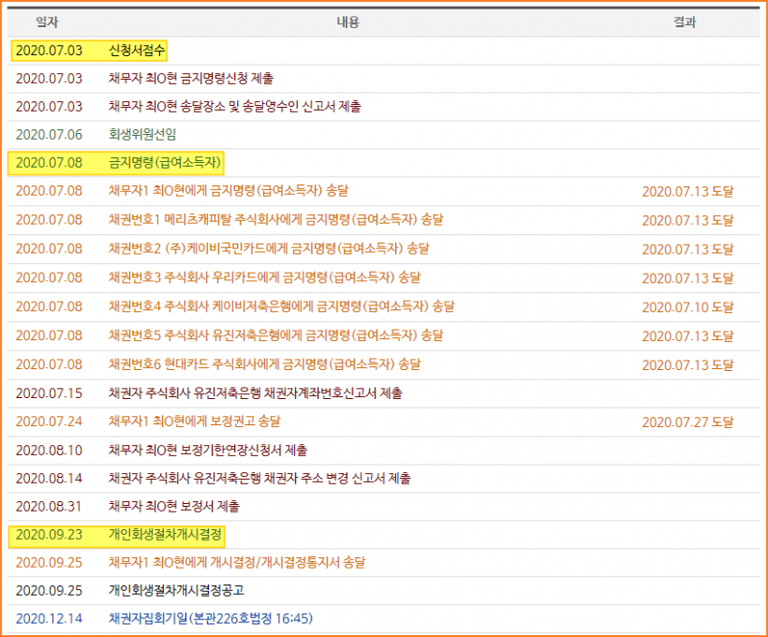Click the 채무자 최O현 보정서 제출 entry
This screenshot has width=768, height=637.
174,506
